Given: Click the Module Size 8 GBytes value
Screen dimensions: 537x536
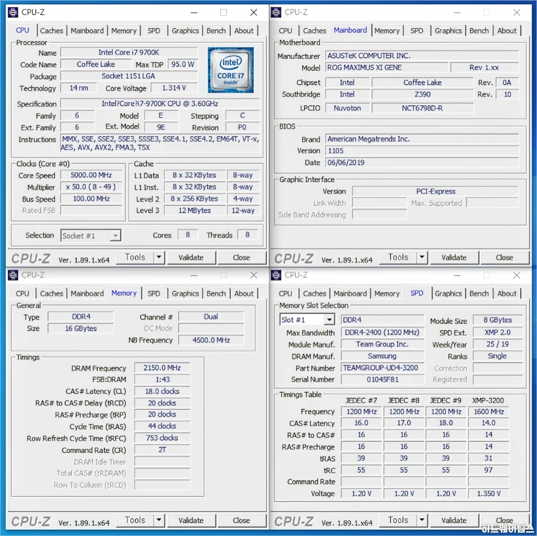Looking at the screenshot, I should [498, 320].
